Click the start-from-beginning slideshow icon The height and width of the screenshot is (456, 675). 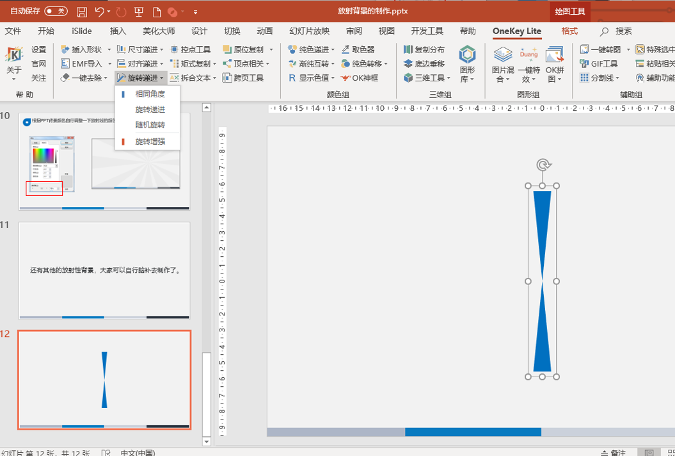(x=138, y=12)
